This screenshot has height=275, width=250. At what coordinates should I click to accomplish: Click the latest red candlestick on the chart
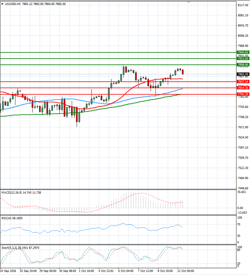click(183, 72)
